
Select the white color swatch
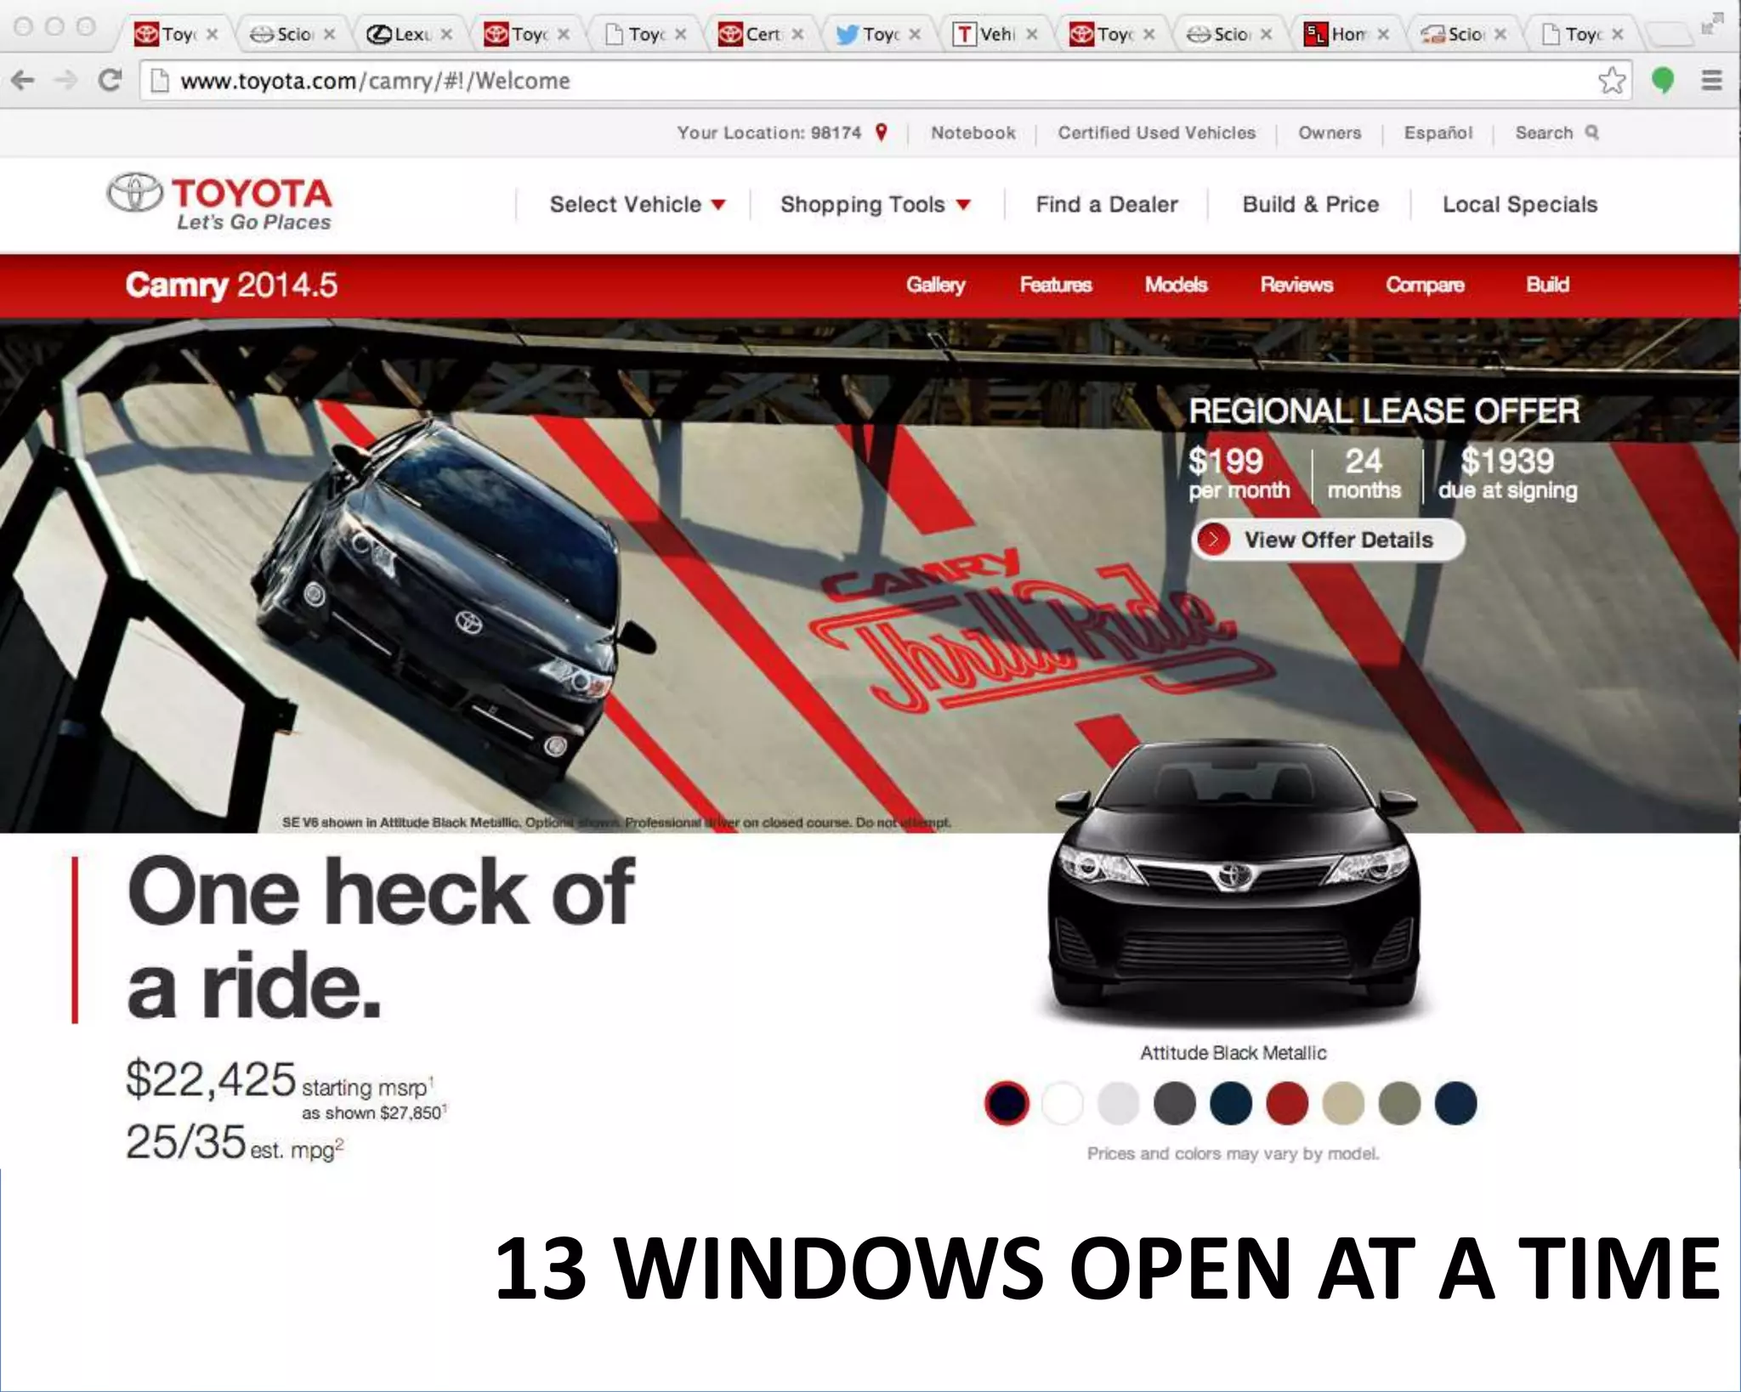tap(1063, 1103)
